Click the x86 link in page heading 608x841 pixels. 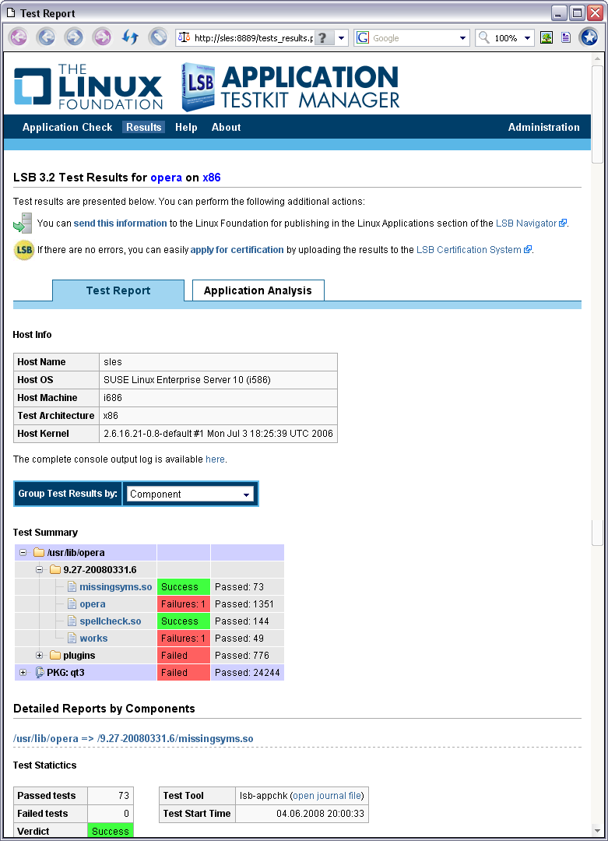(211, 178)
